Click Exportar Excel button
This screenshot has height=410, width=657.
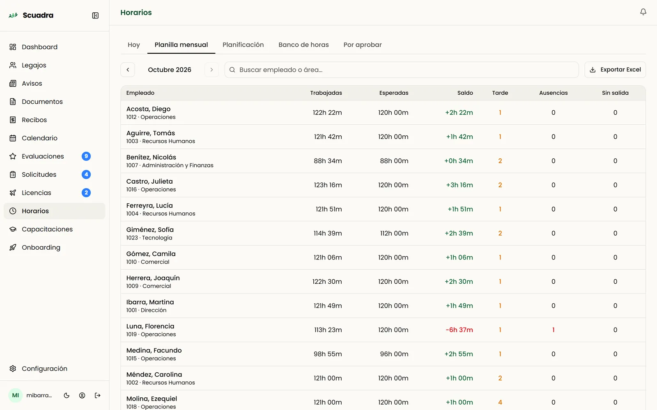615,70
